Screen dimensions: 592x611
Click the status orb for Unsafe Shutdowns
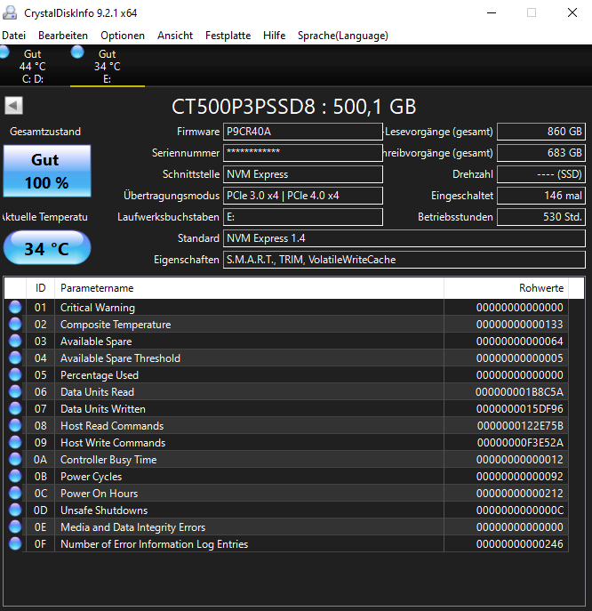coord(15,510)
